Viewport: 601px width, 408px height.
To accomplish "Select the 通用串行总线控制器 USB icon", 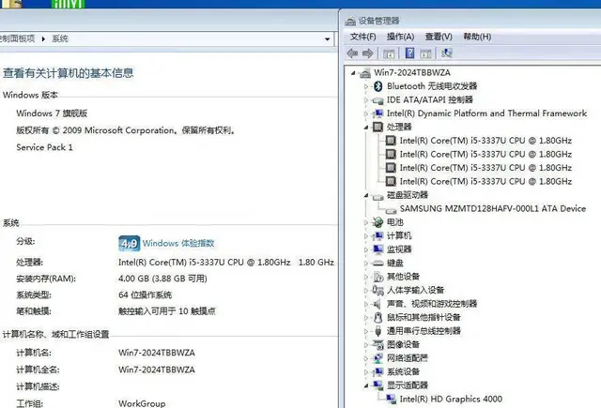I will click(378, 331).
